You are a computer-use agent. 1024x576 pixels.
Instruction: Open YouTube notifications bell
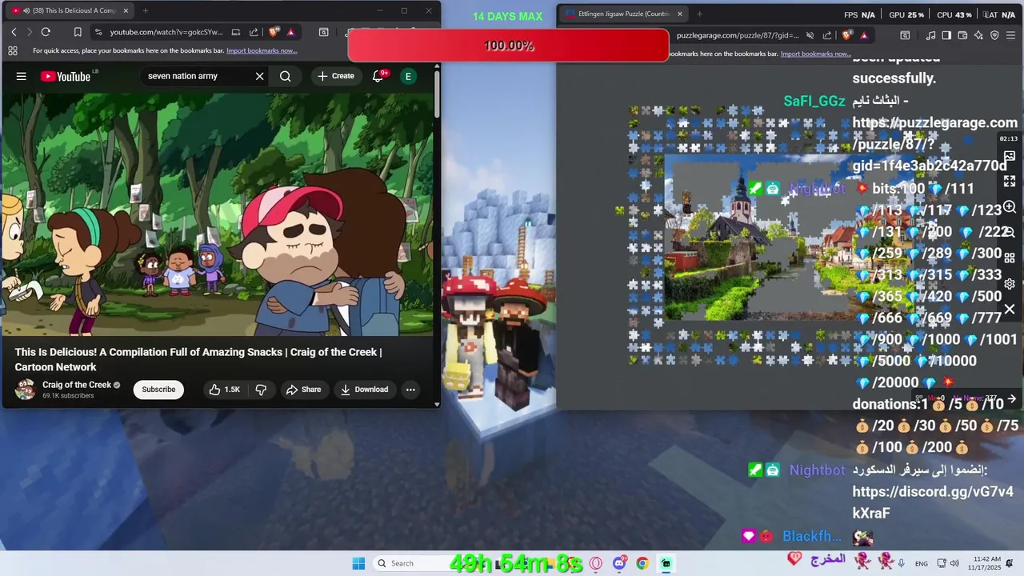pyautogui.click(x=378, y=76)
